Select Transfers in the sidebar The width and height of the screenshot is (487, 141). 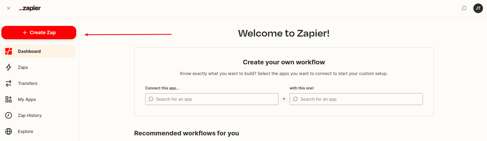[x=39, y=83]
